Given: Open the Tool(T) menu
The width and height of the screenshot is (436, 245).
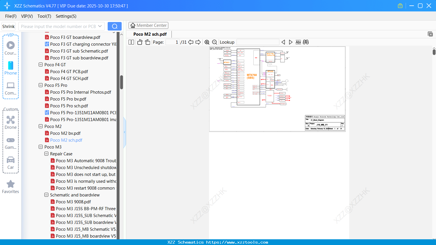Looking at the screenshot, I should pyautogui.click(x=44, y=16).
